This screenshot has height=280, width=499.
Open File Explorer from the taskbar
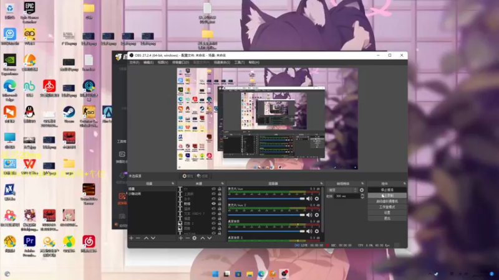point(249,274)
